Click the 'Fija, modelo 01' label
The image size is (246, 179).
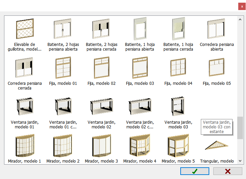point(63,83)
